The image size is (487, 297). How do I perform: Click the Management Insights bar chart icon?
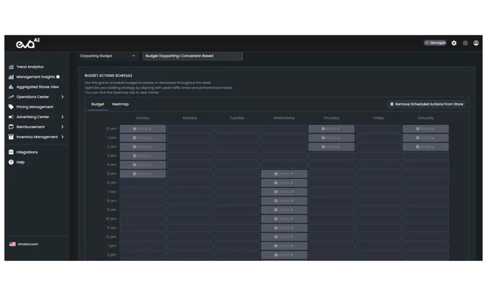point(11,77)
